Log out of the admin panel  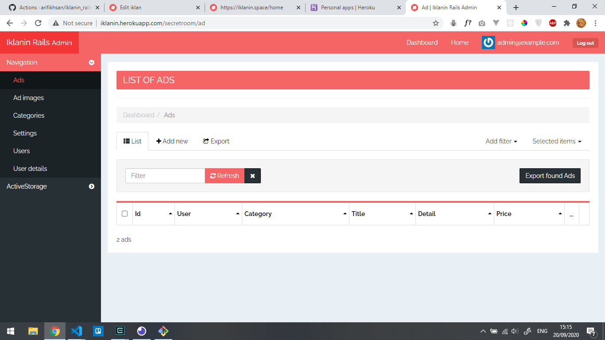click(585, 42)
